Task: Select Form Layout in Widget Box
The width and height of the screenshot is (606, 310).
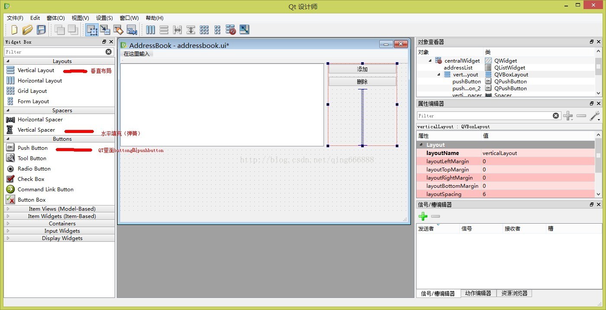Action: point(33,101)
